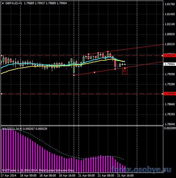Click the red 1.80174 price level tag

(170, 55)
